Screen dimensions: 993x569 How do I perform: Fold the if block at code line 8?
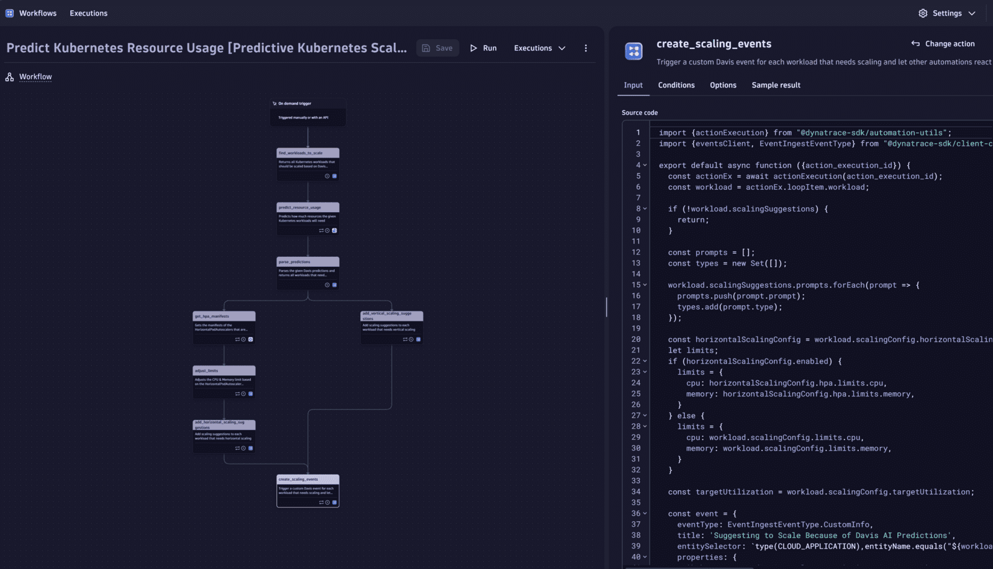pyautogui.click(x=645, y=209)
